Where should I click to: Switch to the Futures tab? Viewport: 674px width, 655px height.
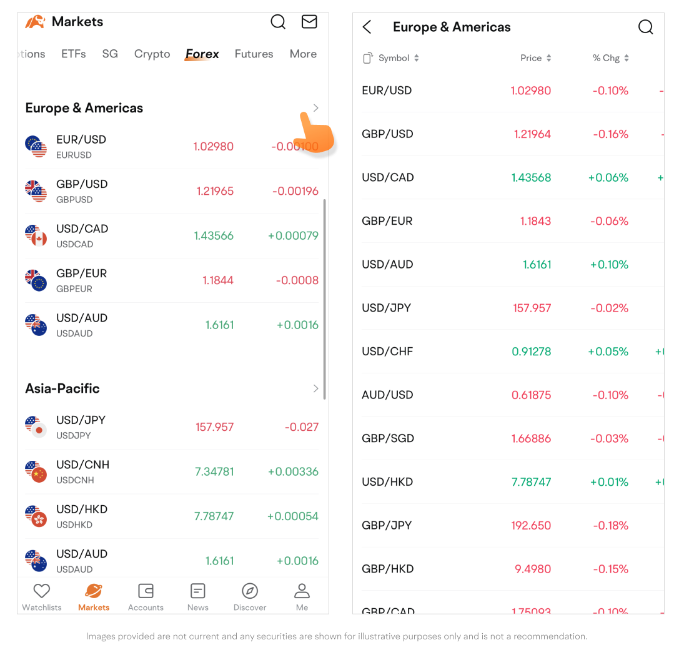point(254,54)
